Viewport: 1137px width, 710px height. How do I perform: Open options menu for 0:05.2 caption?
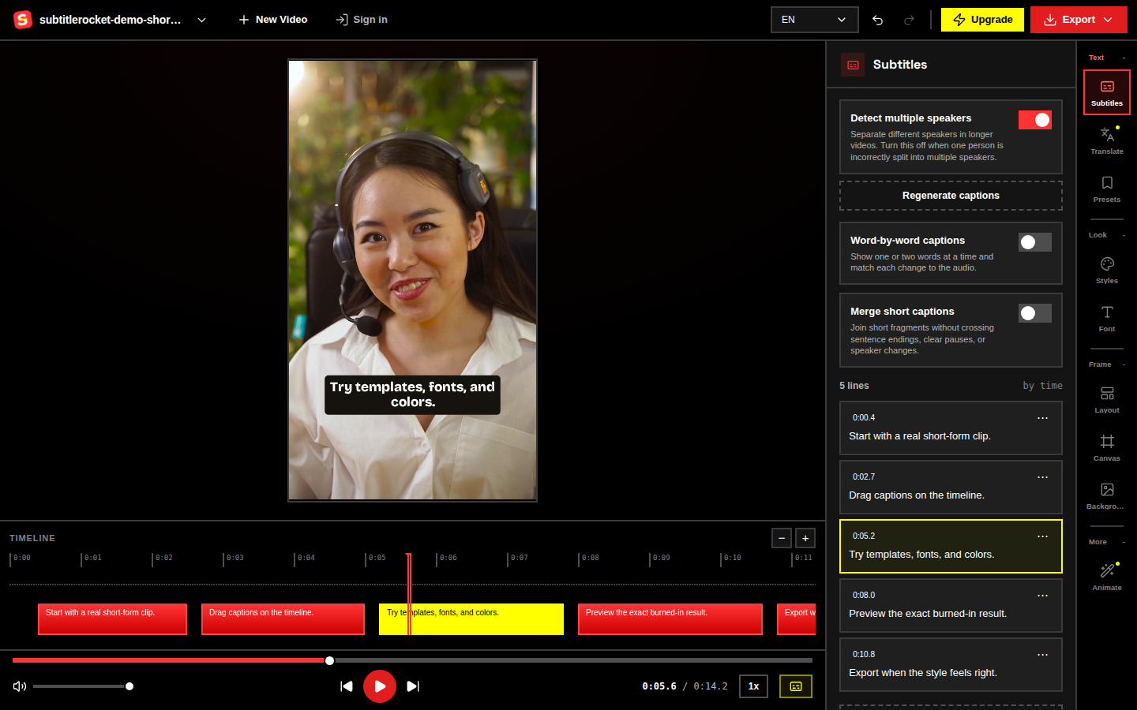(x=1042, y=536)
